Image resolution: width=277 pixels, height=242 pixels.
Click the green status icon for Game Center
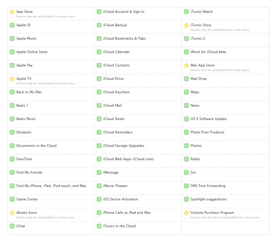pos(12,199)
